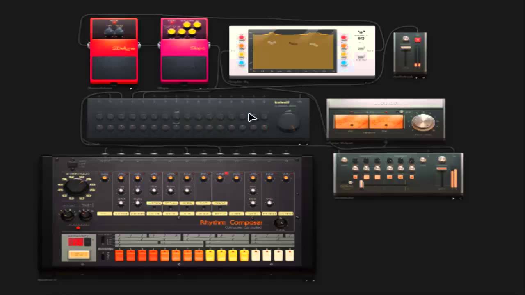This screenshot has width=525, height=295.
Task: Click the silver knob above Centroid master fader
Action: (x=442, y=159)
